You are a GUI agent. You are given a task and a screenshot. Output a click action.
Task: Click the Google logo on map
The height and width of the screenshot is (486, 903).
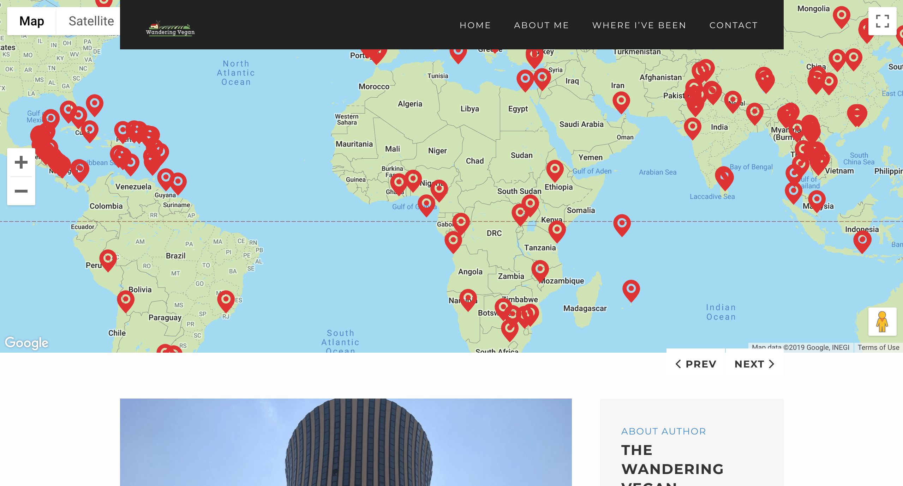[x=26, y=343]
